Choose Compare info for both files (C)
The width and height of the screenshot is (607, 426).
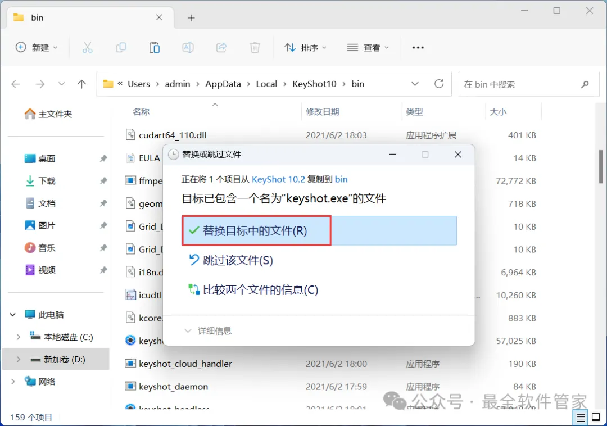tap(253, 290)
